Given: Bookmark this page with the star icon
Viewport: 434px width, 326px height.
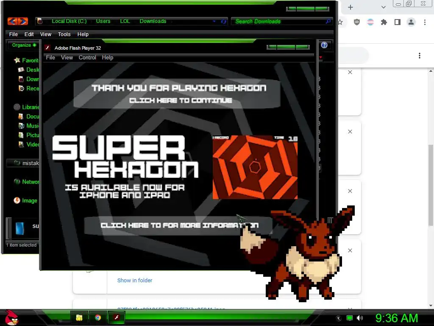Looking at the screenshot, I should point(340,22).
